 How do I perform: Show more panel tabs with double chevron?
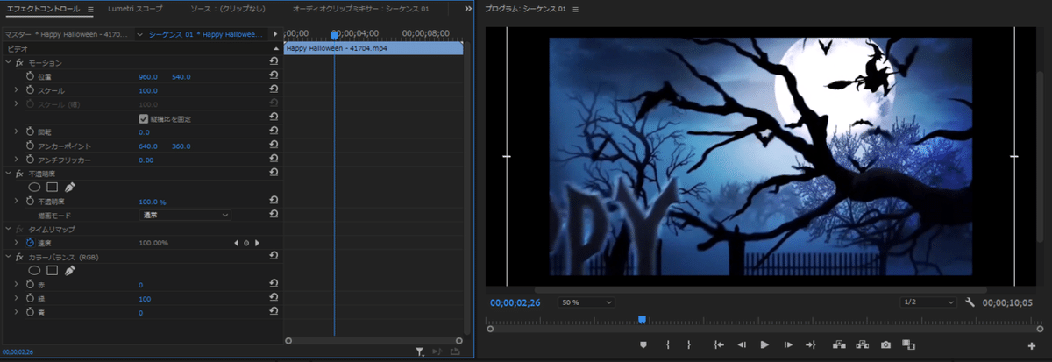468,9
